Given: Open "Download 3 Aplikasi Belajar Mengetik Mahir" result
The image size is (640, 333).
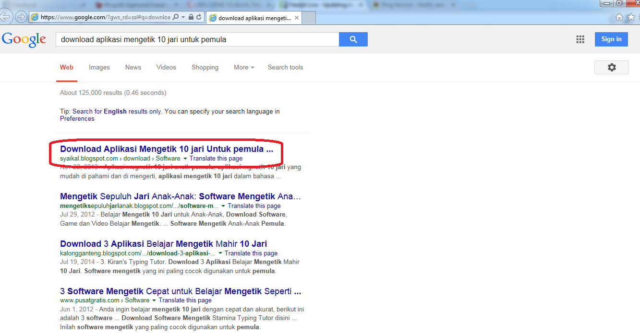Looking at the screenshot, I should click(x=163, y=244).
